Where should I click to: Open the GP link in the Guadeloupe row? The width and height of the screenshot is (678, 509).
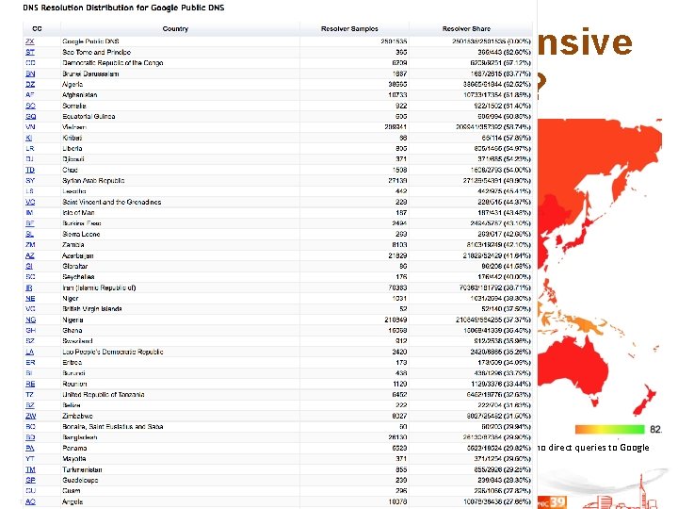tap(30, 481)
